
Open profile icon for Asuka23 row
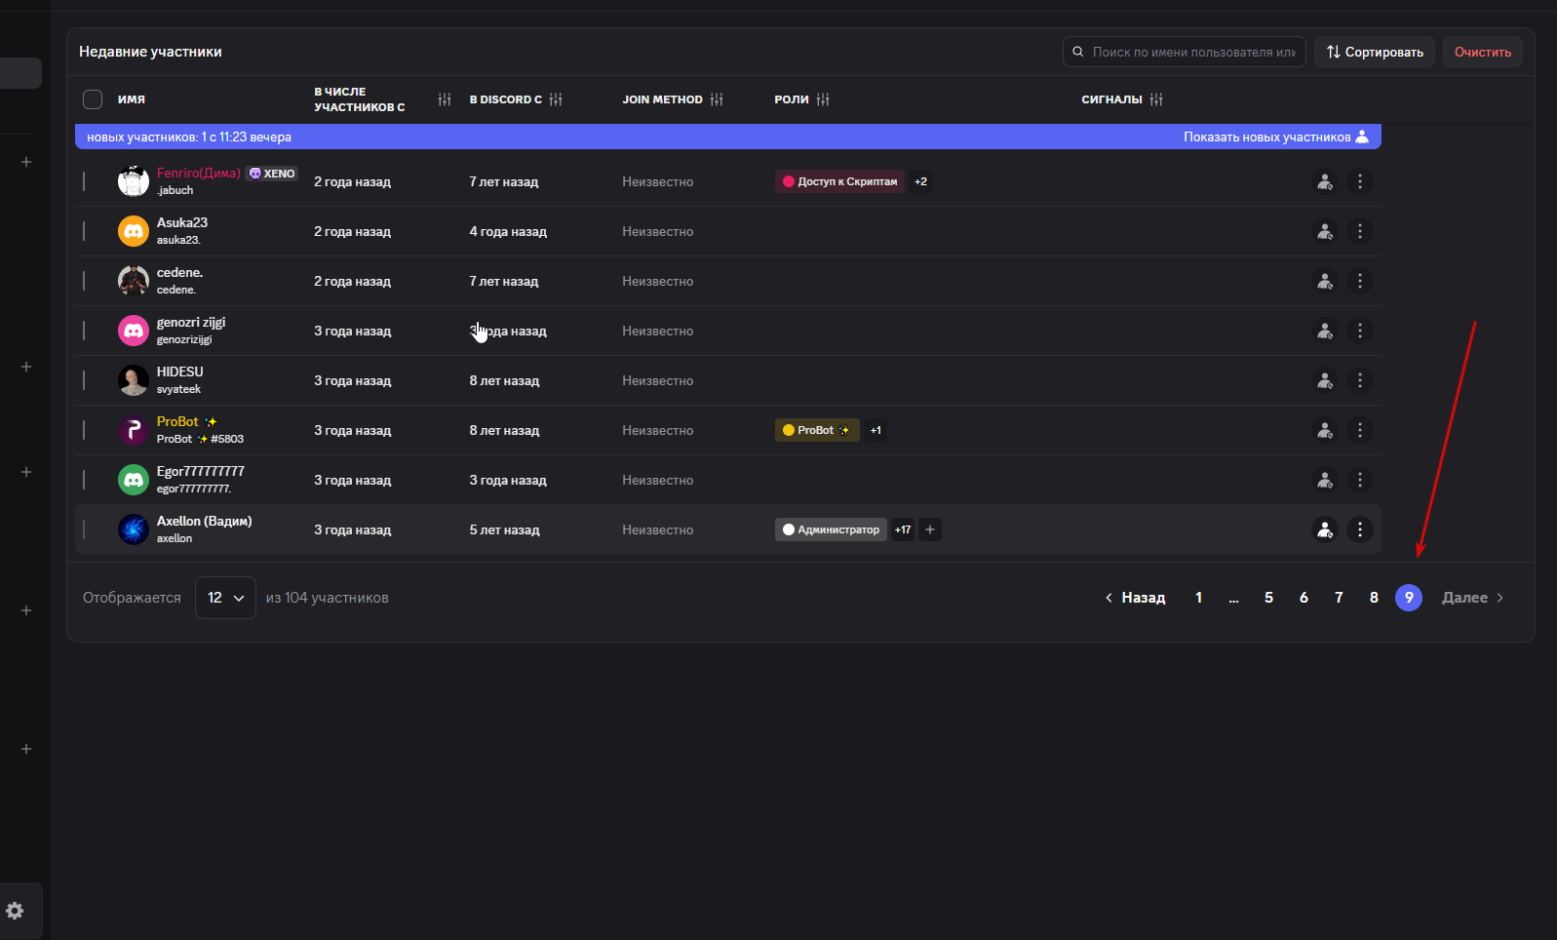pos(1324,231)
